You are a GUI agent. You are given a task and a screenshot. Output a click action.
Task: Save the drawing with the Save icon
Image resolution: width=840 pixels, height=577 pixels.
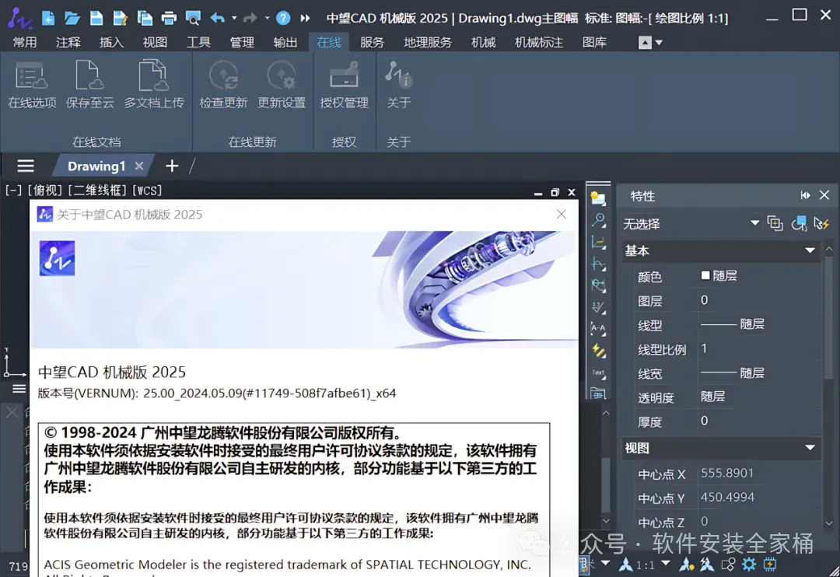coord(96,18)
